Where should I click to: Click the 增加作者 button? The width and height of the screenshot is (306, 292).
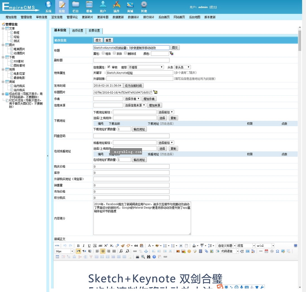(x=149, y=99)
